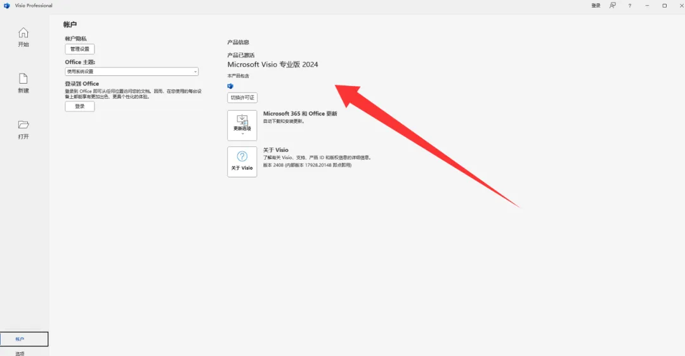Click the Microsoft Visio 专业版 2024 text
Screen dimensions: 685x356
coord(273,65)
